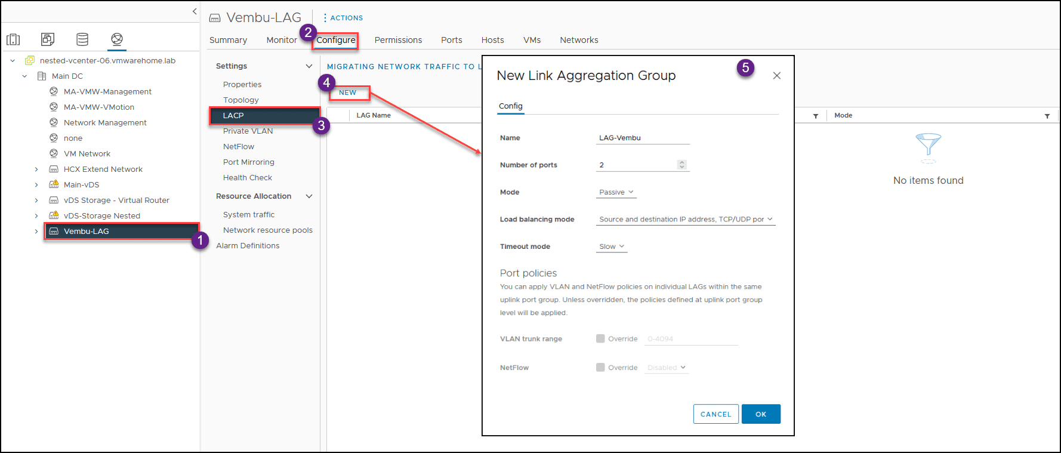This screenshot has width=1061, height=453.
Task: Expand vDS Storage - Virtual Router node
Action: tap(36, 200)
